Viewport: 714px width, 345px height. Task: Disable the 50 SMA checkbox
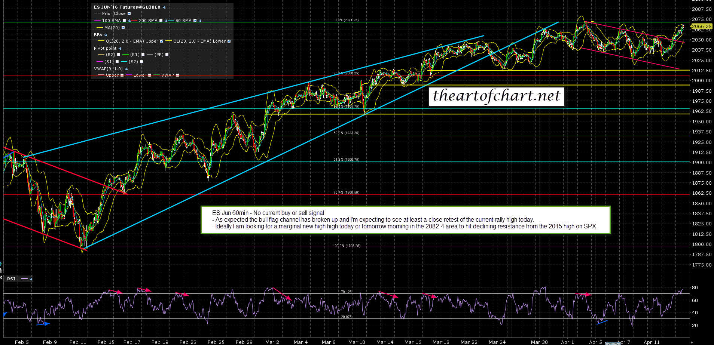coord(195,21)
